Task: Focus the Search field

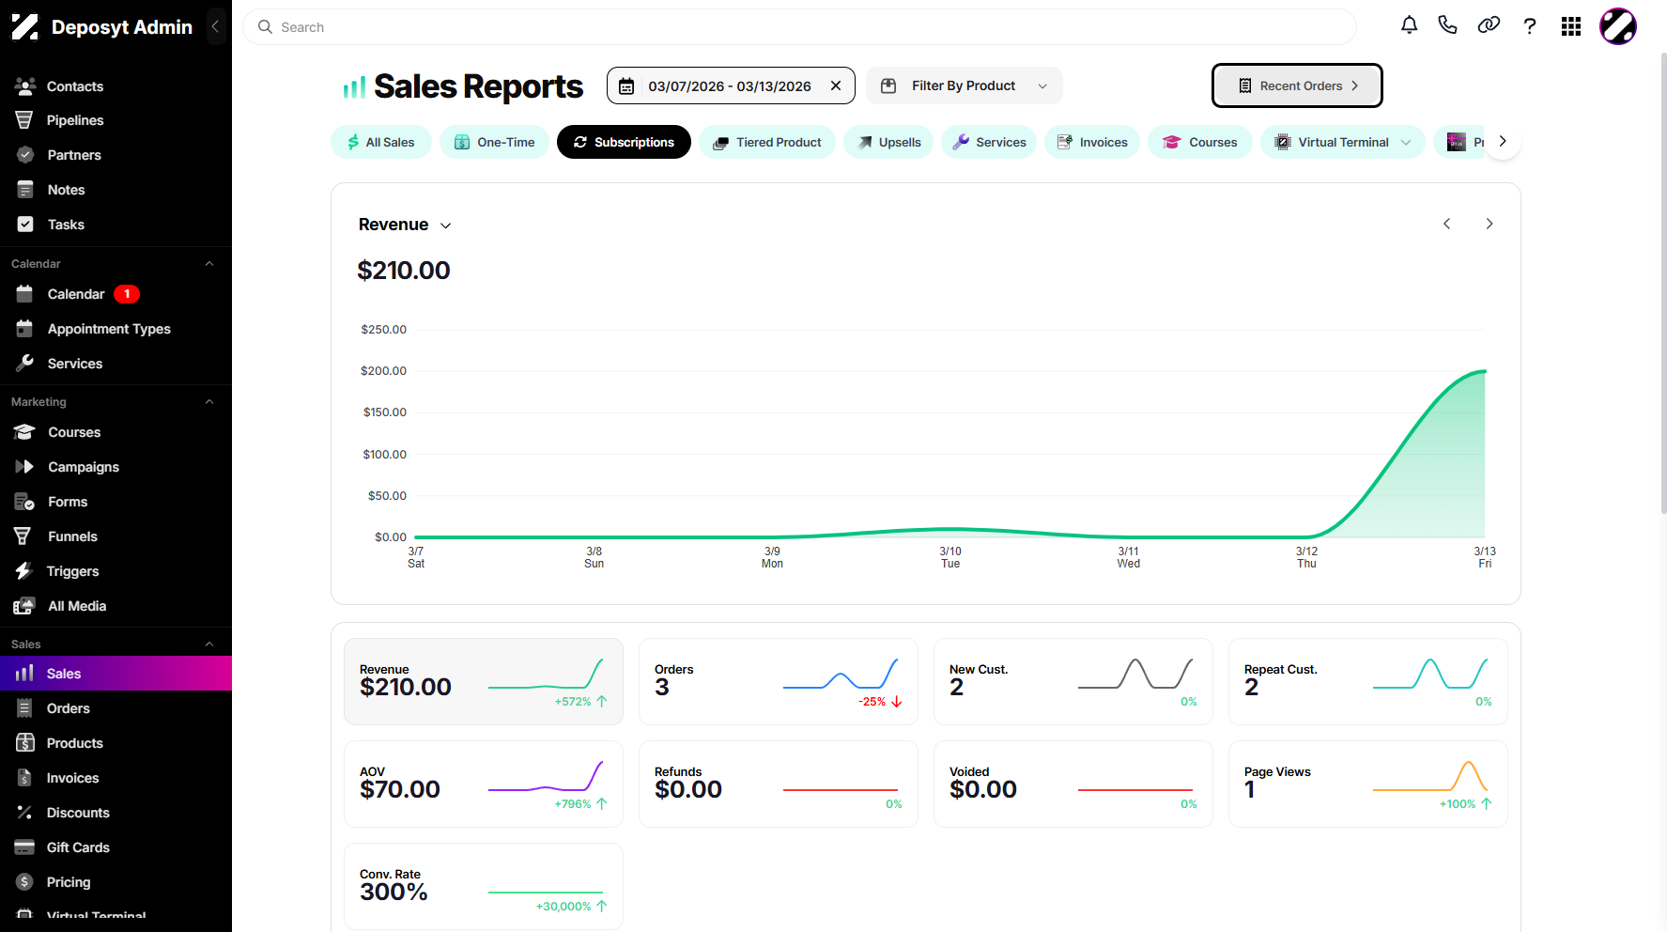Action: [x=799, y=27]
